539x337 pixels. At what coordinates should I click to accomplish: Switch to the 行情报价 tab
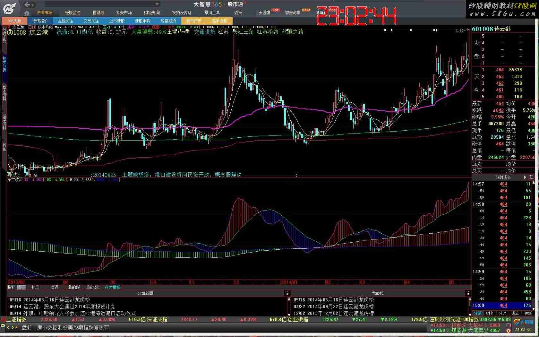coord(40,21)
